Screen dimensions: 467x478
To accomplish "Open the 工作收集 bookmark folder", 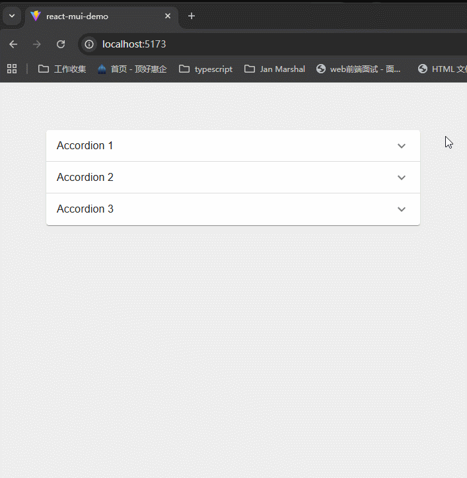I will pyautogui.click(x=62, y=69).
